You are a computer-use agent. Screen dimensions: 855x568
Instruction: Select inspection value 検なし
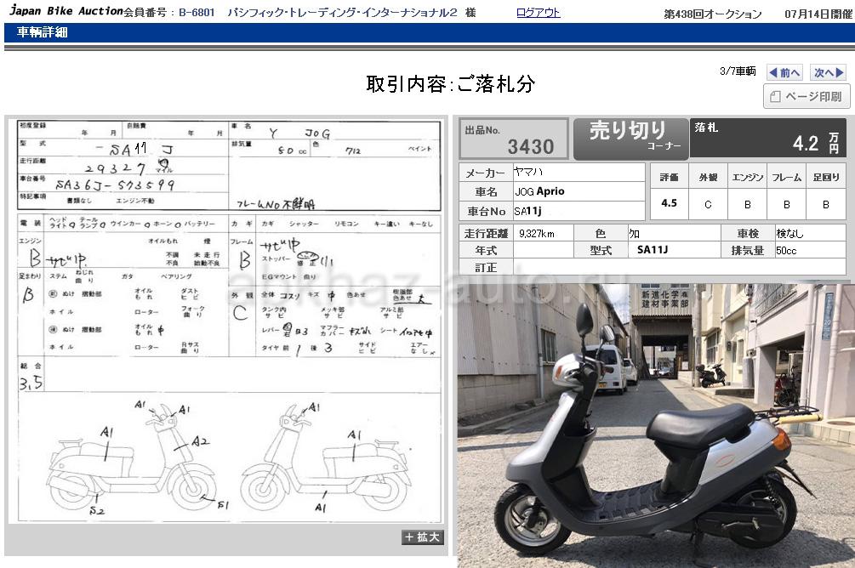tap(789, 233)
